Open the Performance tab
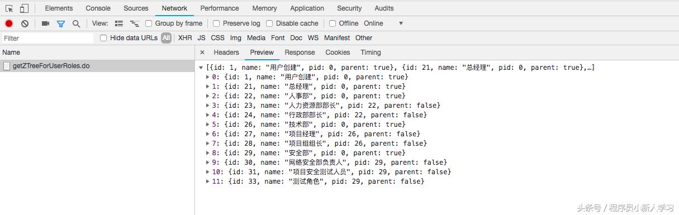This screenshot has width=679, height=215. coord(220,8)
